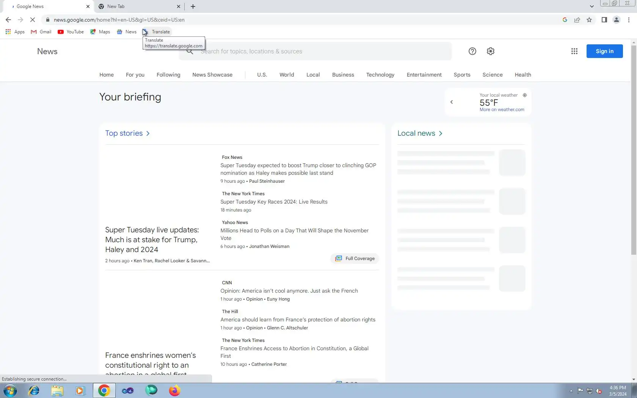Go to the Home section

(x=107, y=75)
